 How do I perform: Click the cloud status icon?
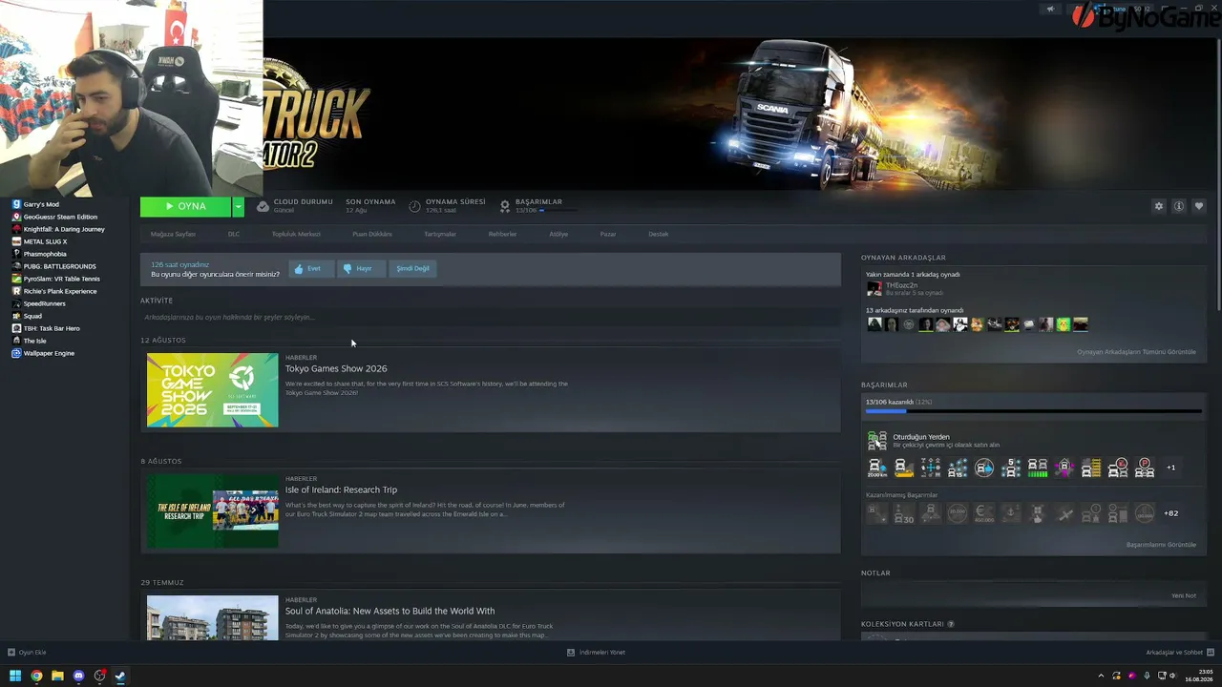click(263, 206)
